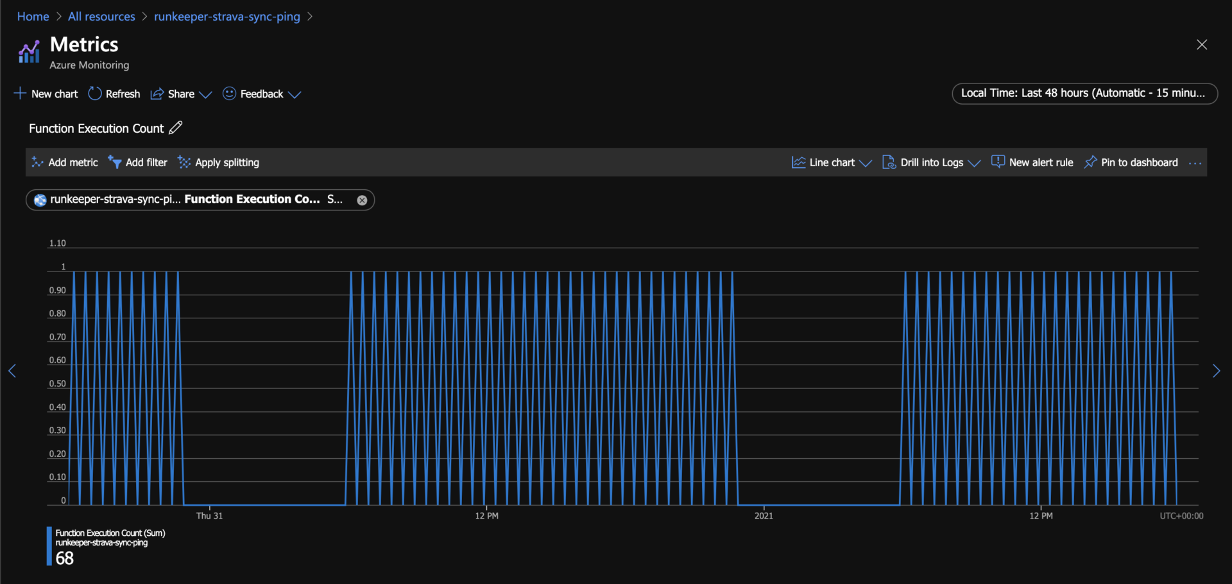1232x584 pixels.
Task: Open the more options ellipsis menu
Action: pos(1194,163)
